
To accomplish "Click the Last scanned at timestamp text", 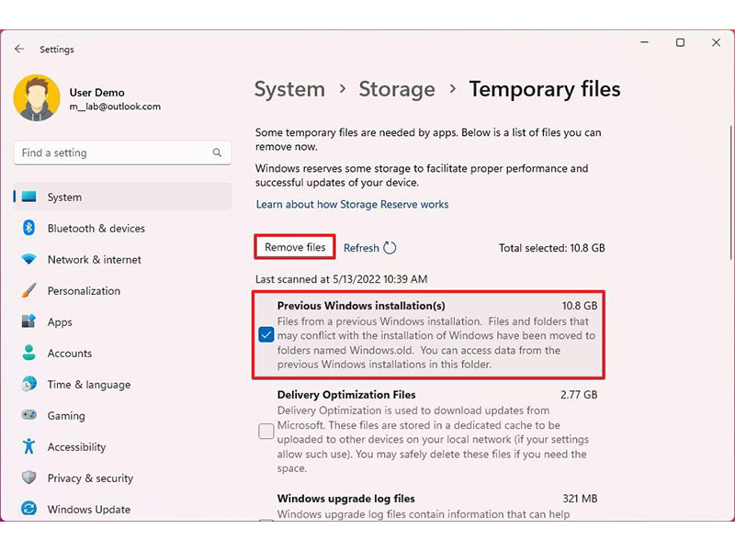I will click(341, 279).
